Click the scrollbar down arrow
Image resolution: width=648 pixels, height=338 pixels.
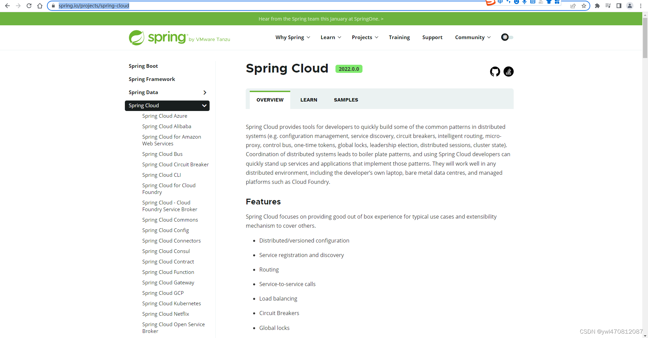pos(645,336)
